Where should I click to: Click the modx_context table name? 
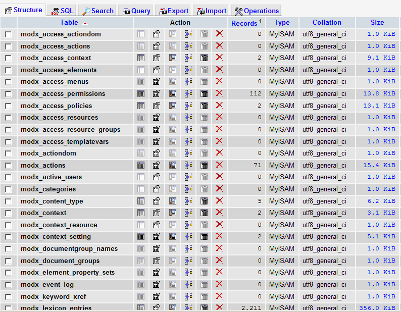click(x=43, y=213)
